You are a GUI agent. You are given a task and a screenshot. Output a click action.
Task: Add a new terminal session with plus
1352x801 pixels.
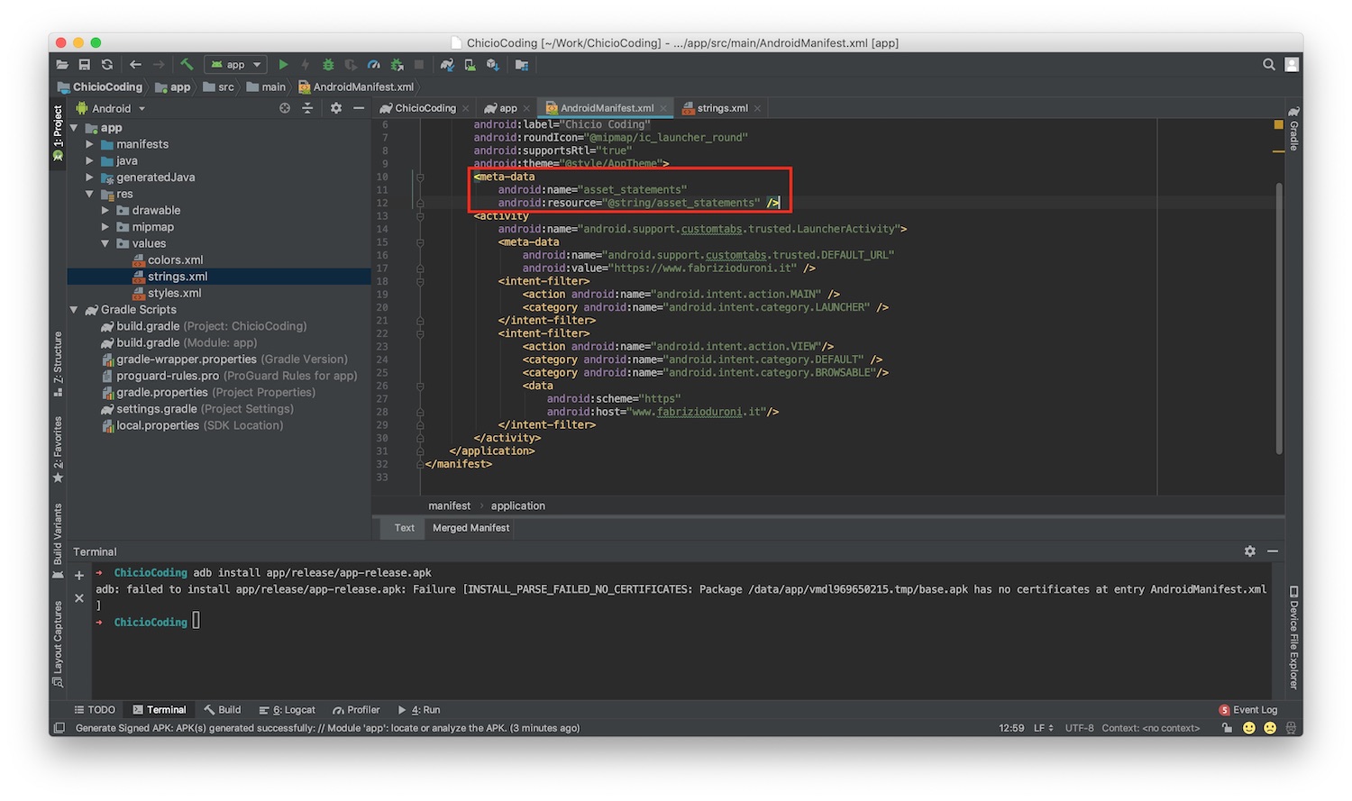coord(79,575)
